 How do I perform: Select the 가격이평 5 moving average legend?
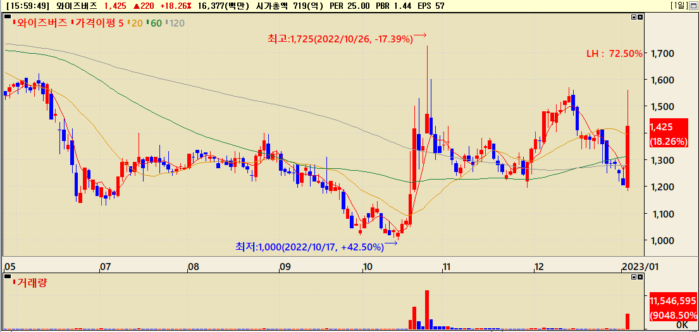coord(97,23)
